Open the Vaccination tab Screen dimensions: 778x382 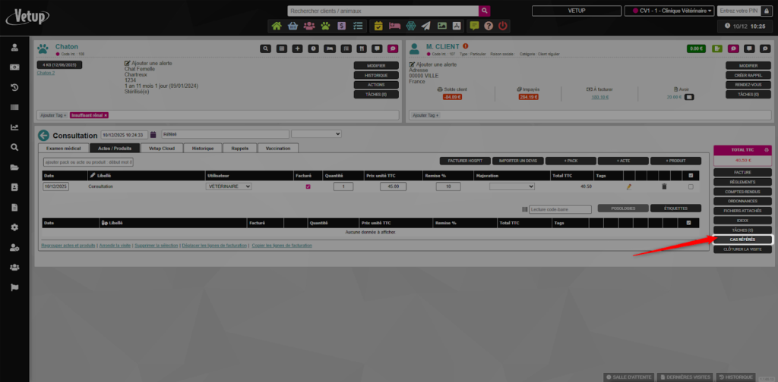(278, 149)
